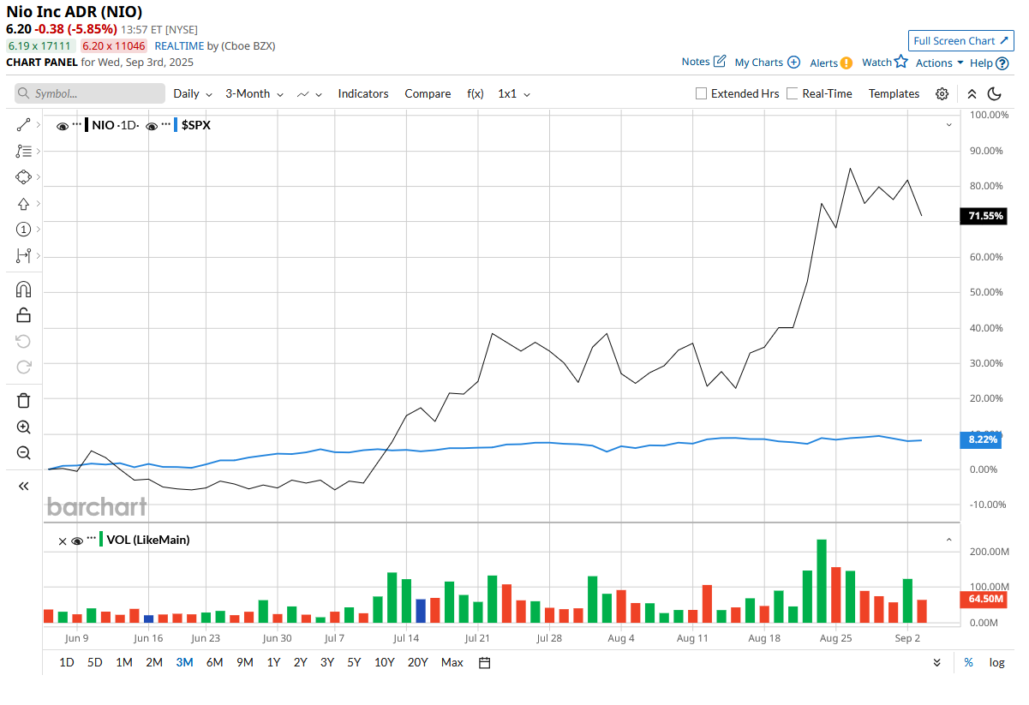Open the Indicators menu
The width and height of the screenshot is (1029, 705).
tap(363, 94)
